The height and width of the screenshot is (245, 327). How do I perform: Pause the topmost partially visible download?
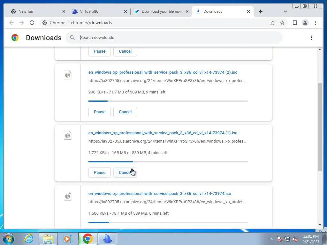pyautogui.click(x=100, y=51)
